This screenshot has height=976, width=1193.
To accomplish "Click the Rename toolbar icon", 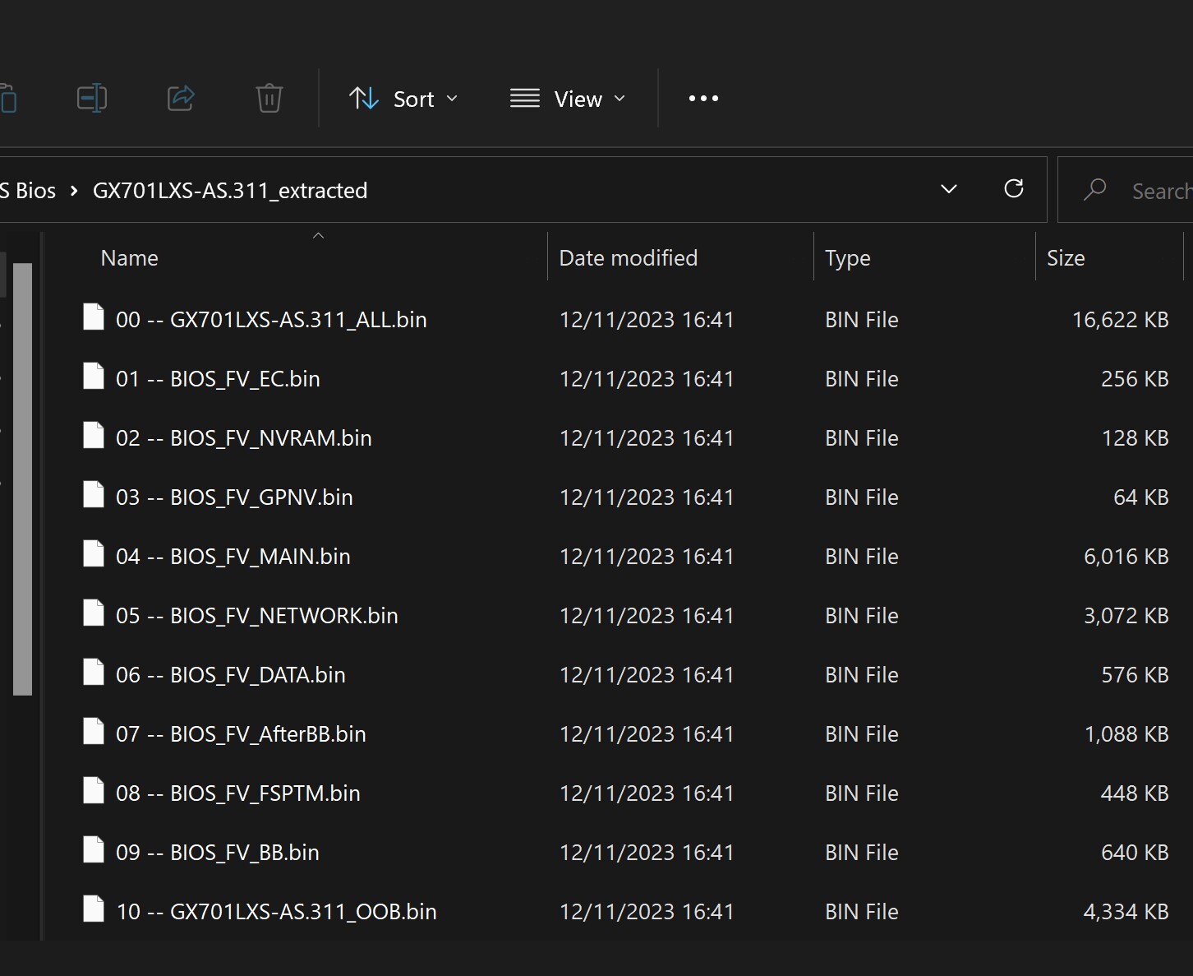I will (x=91, y=99).
